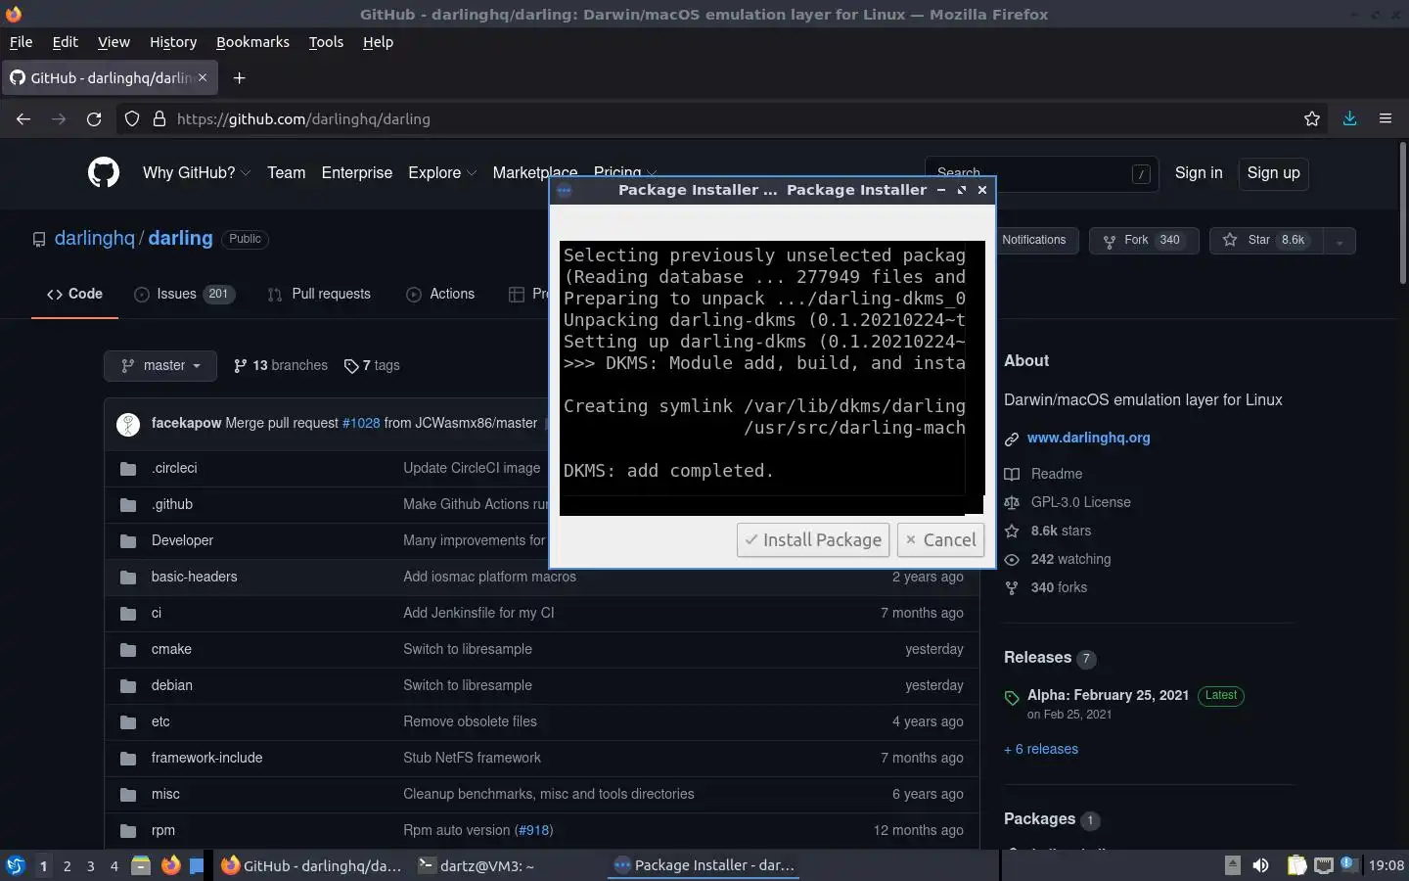Bookmark this page with the star icon
The width and height of the screenshot is (1409, 881).
pos(1312,118)
